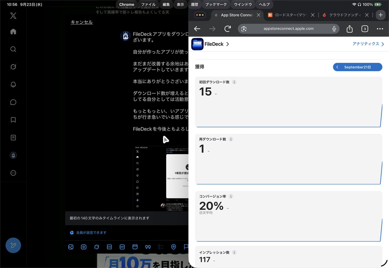389x268 pixels.
Task: Open the tab switcher showing 3
Action: click(x=365, y=29)
